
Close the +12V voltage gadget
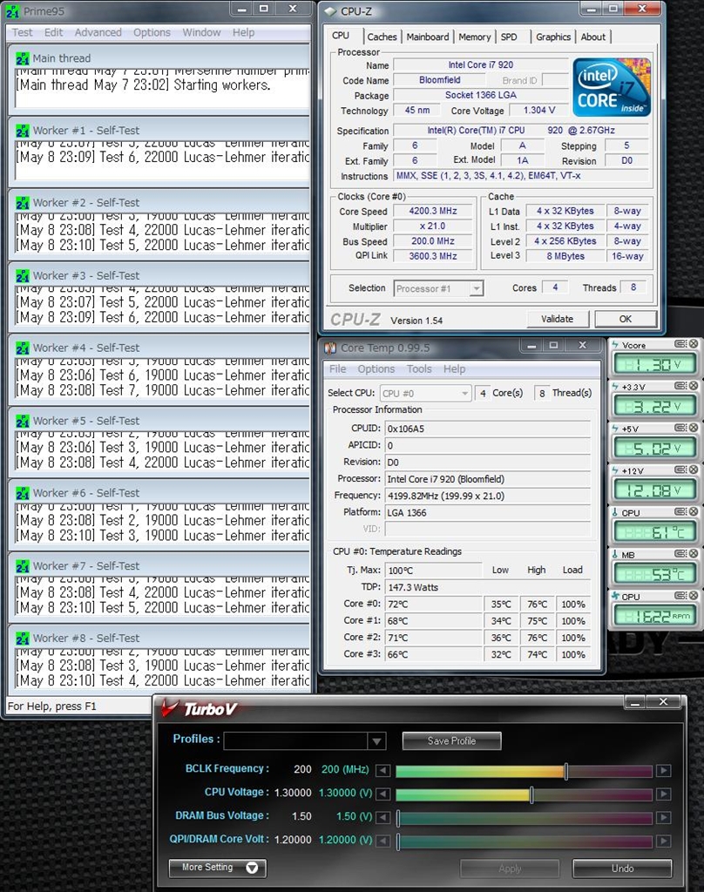(694, 470)
